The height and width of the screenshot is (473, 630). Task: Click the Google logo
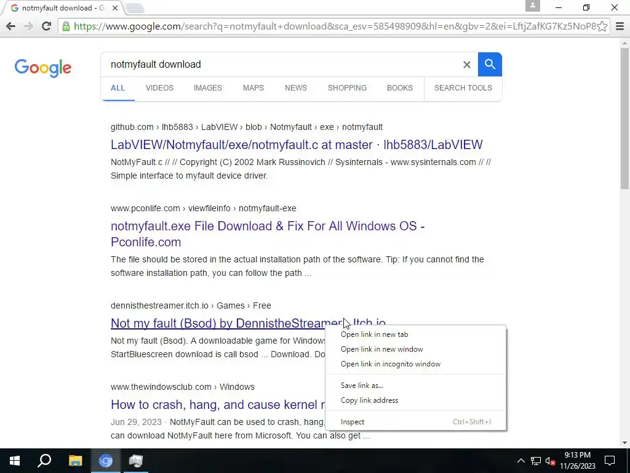43,68
